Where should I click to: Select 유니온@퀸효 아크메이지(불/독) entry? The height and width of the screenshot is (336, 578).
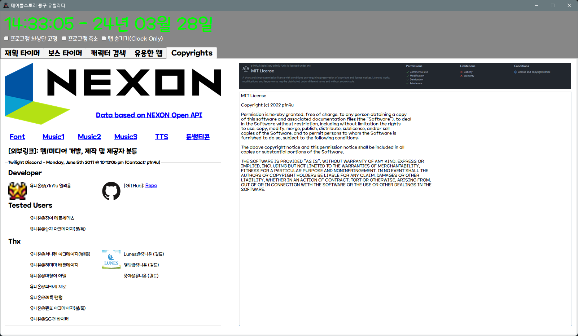(58, 308)
